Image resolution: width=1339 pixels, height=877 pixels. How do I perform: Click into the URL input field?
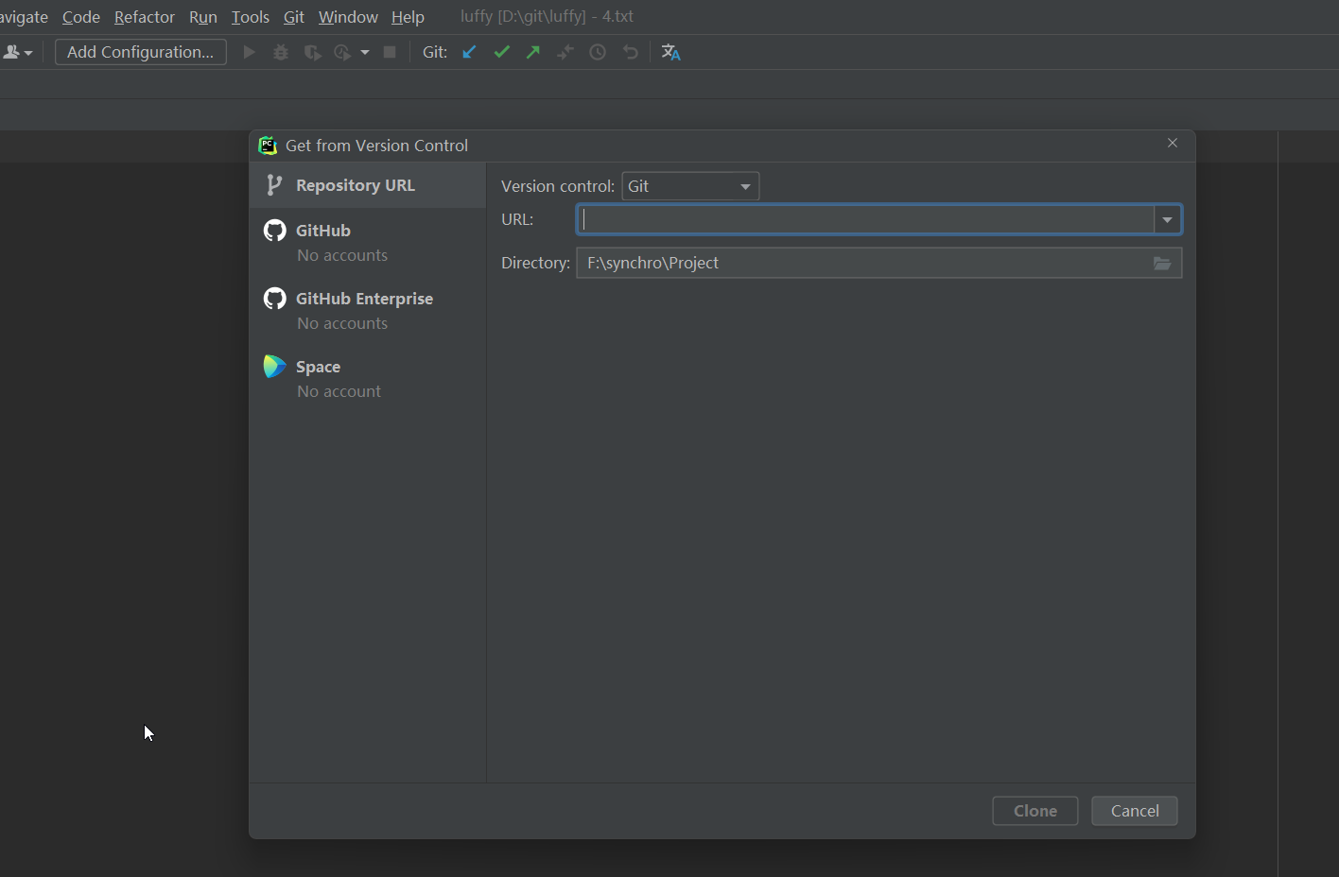[x=865, y=220]
